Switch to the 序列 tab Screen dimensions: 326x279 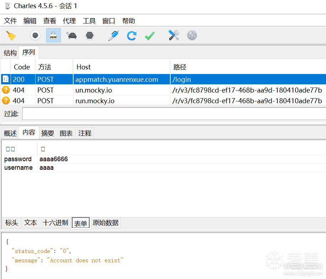point(29,52)
